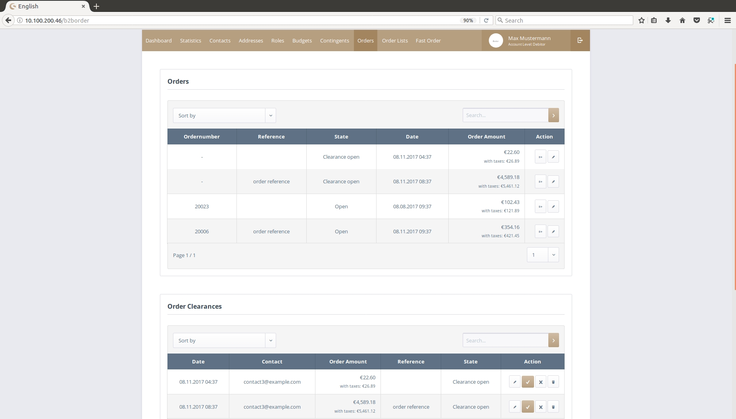736x419 pixels.
Task: Bookmark this page with the star icon
Action: click(x=641, y=20)
